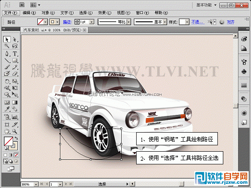This screenshot has width=251, height=188.
Task: Open the 基本功能 workspace switcher
Action: point(207,5)
